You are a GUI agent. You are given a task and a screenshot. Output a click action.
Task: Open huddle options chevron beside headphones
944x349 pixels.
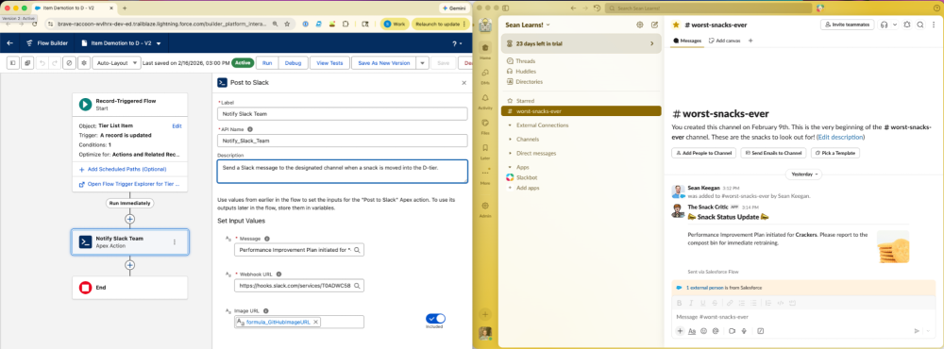point(895,25)
